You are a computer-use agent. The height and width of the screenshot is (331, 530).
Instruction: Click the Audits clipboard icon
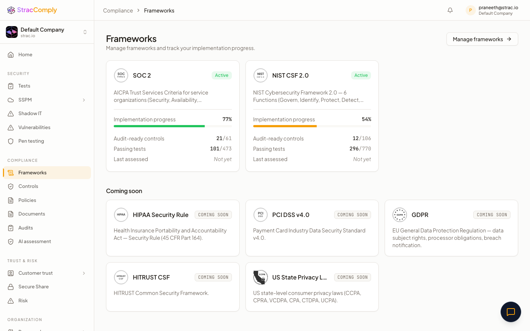pyautogui.click(x=11, y=228)
